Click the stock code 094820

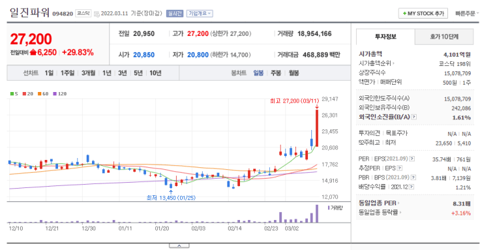click(x=63, y=14)
